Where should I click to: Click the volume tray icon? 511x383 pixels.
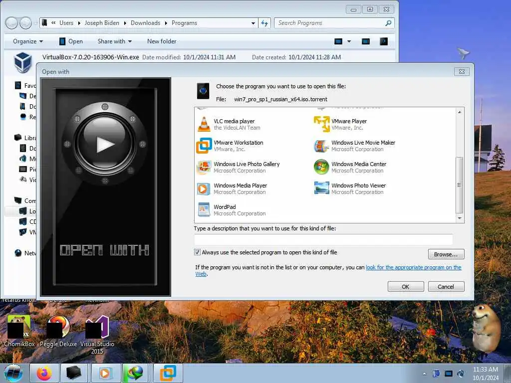[x=461, y=374]
